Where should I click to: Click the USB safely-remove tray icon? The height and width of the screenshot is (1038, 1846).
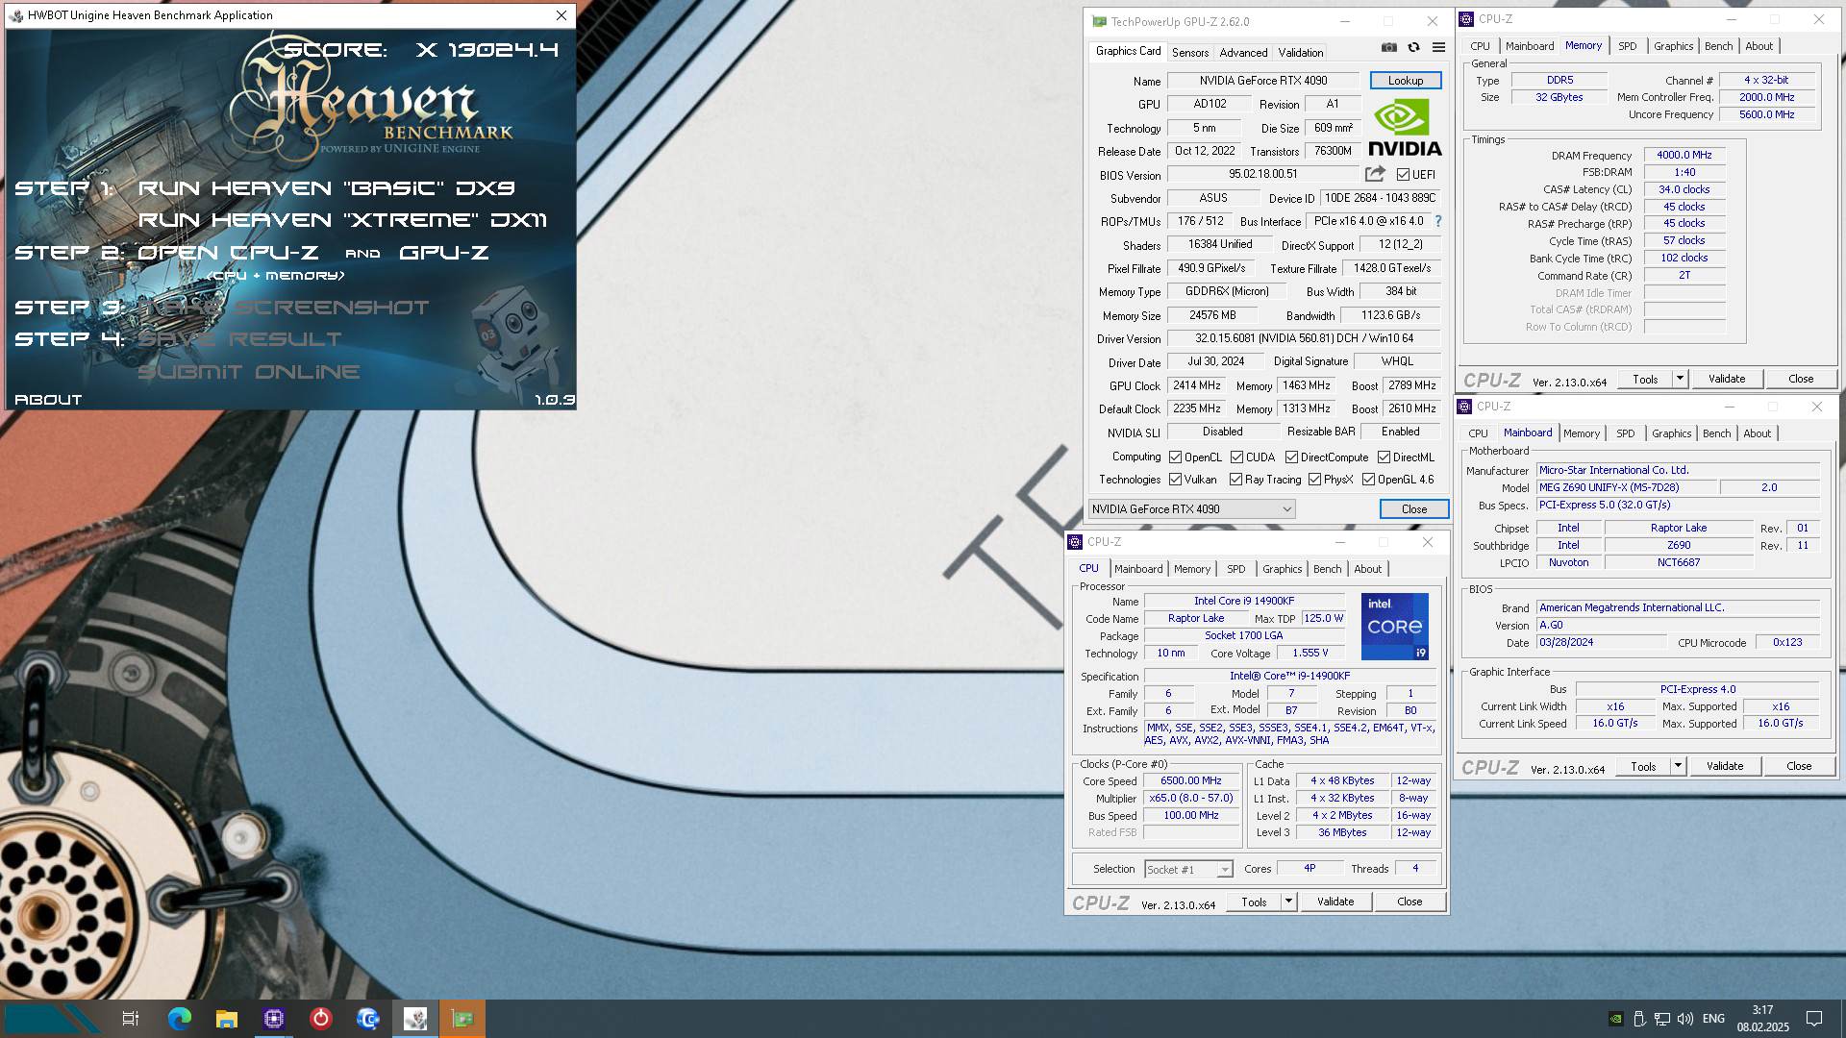(1639, 1019)
